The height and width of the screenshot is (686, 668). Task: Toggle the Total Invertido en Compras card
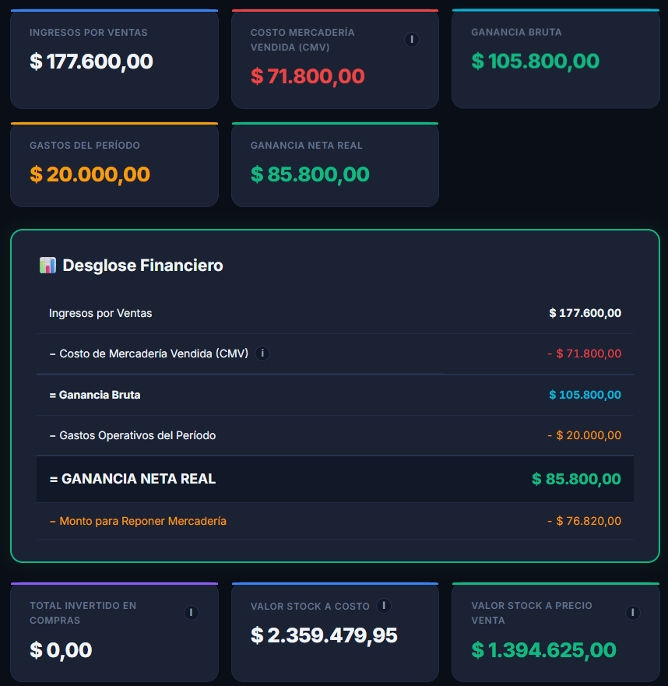pos(114,631)
